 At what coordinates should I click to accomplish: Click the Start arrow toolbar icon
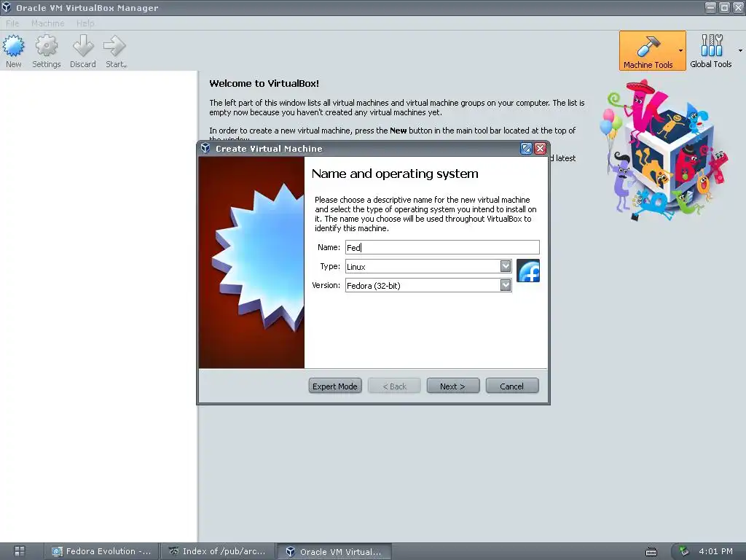(115, 51)
